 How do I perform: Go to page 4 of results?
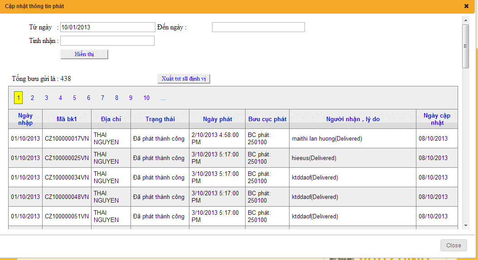(60, 98)
